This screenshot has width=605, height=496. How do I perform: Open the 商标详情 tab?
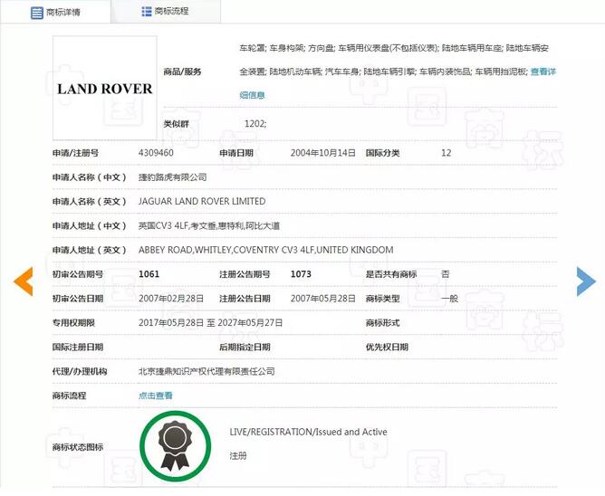(x=55, y=12)
